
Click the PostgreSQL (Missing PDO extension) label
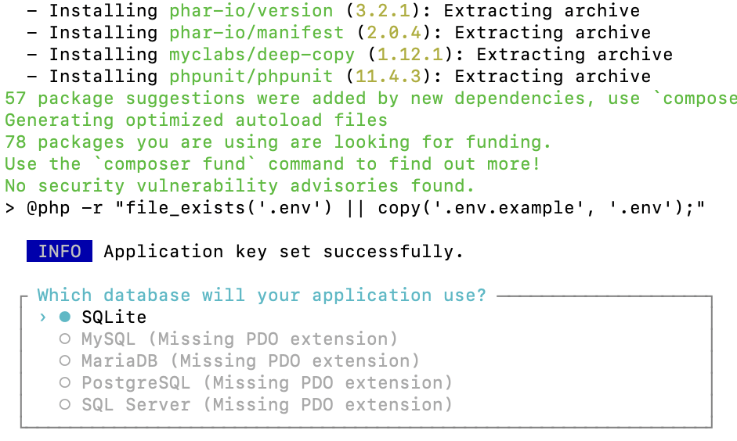tap(267, 383)
